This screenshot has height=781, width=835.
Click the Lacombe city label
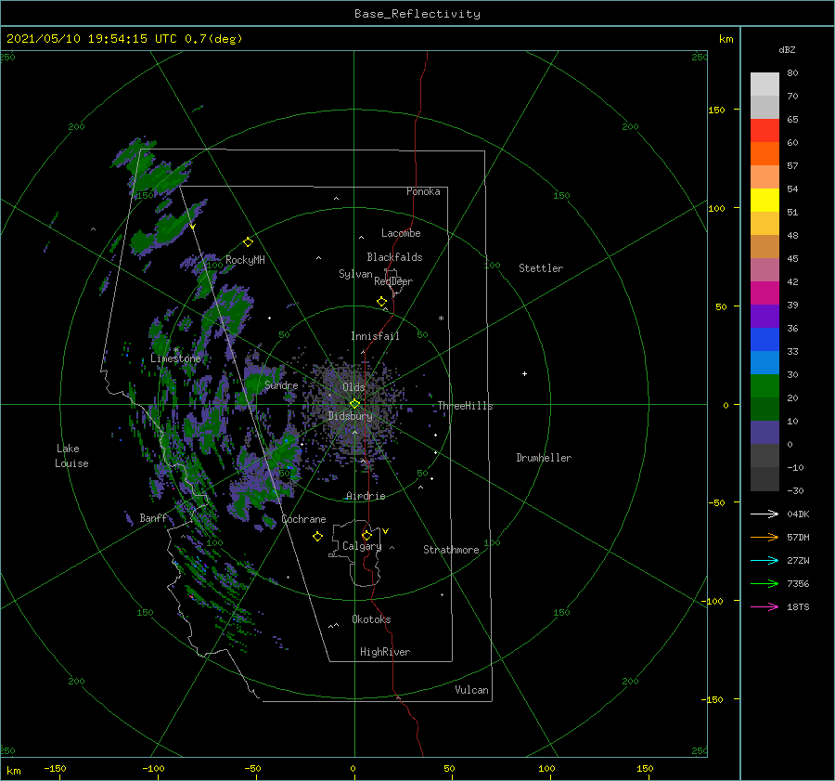pyautogui.click(x=401, y=233)
